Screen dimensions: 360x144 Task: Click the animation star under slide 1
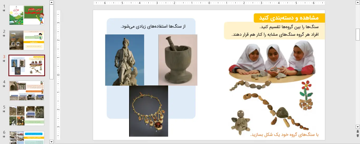point(4,11)
